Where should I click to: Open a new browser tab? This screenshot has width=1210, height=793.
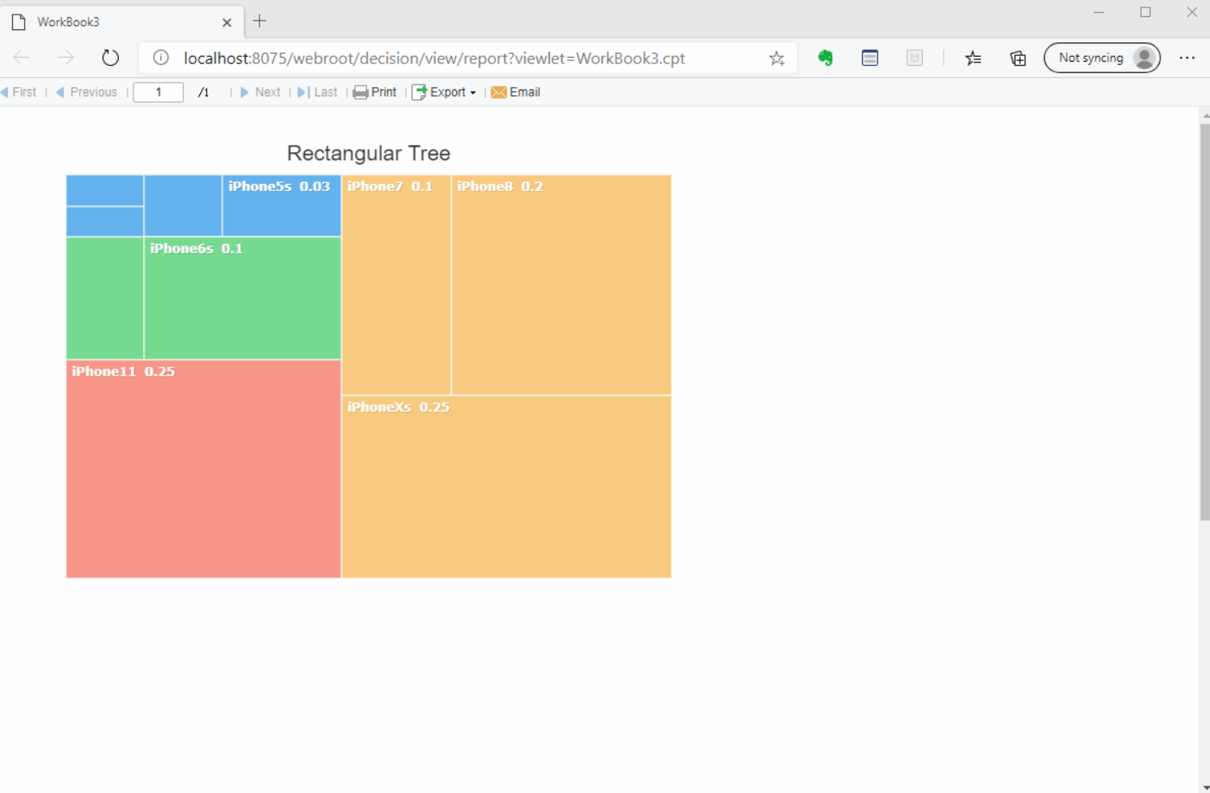pos(259,20)
